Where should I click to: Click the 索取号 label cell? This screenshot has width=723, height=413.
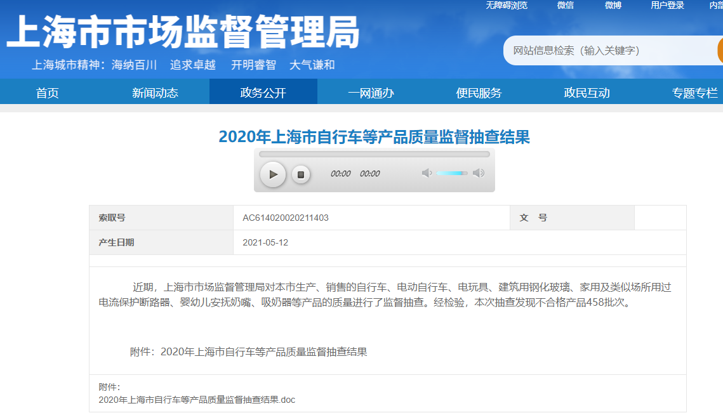(161, 218)
